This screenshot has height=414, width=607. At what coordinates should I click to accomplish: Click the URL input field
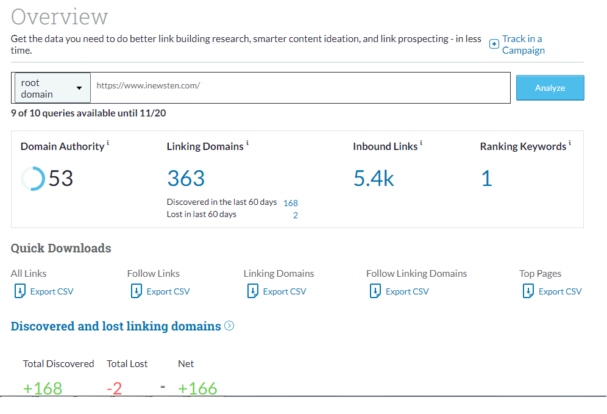pyautogui.click(x=299, y=86)
